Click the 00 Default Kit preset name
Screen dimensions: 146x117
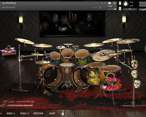[8, 8]
